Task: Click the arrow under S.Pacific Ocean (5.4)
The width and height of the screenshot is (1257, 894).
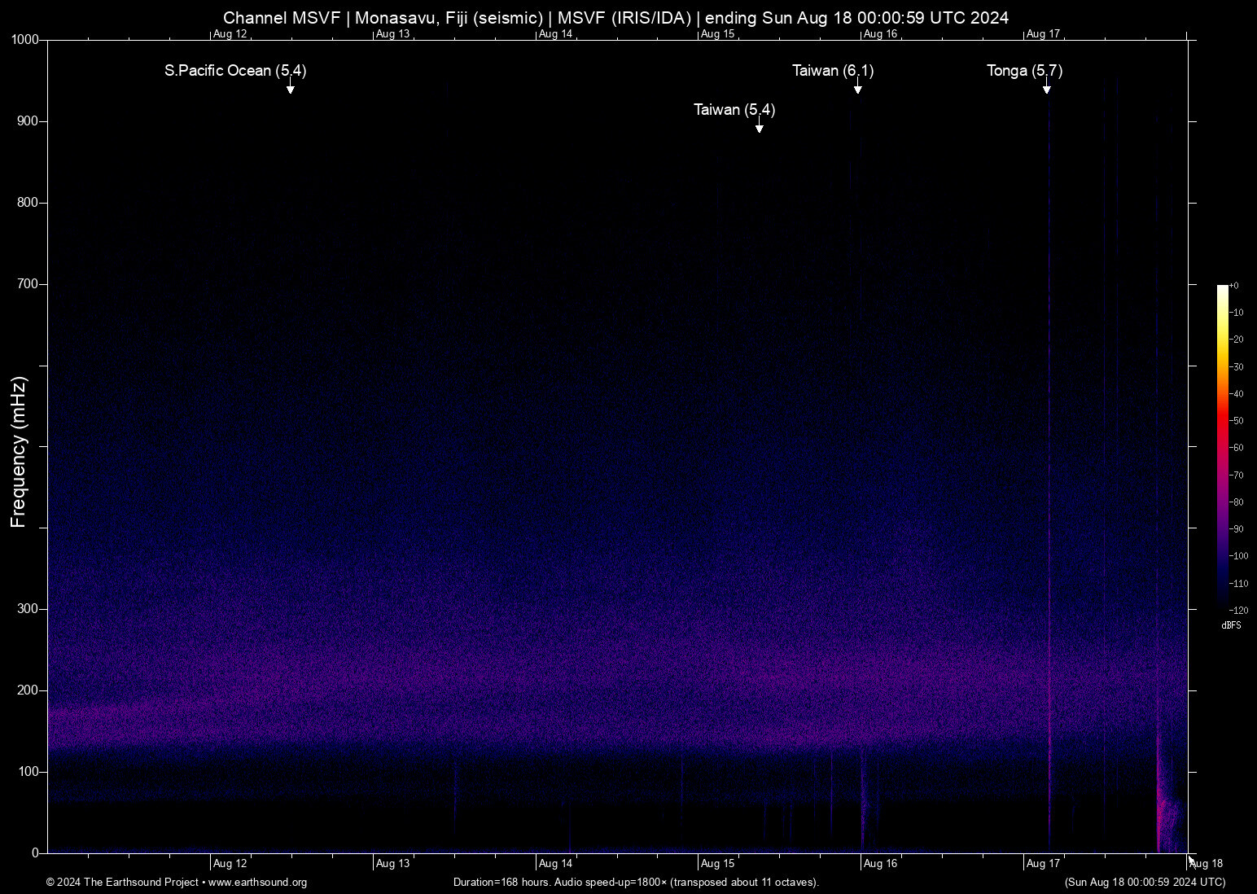Action: point(290,88)
